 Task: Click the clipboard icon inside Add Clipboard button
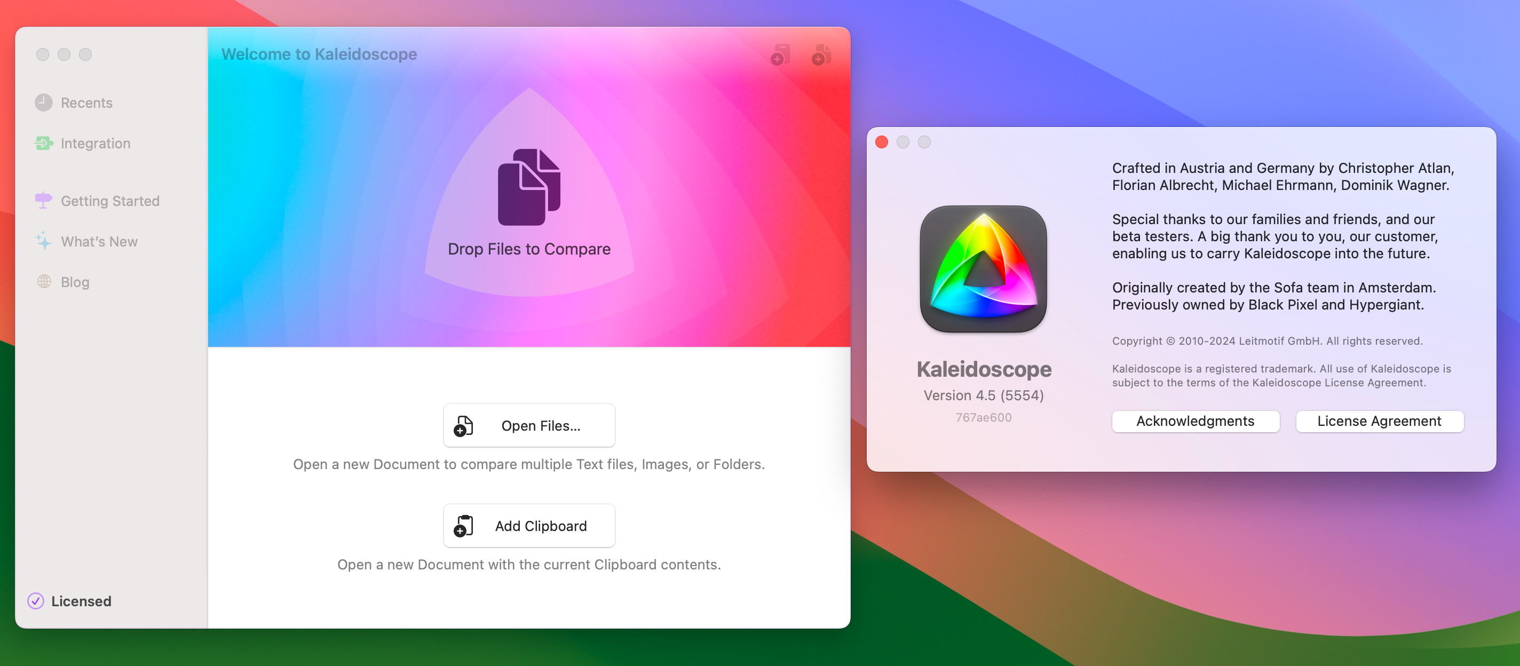pyautogui.click(x=463, y=526)
